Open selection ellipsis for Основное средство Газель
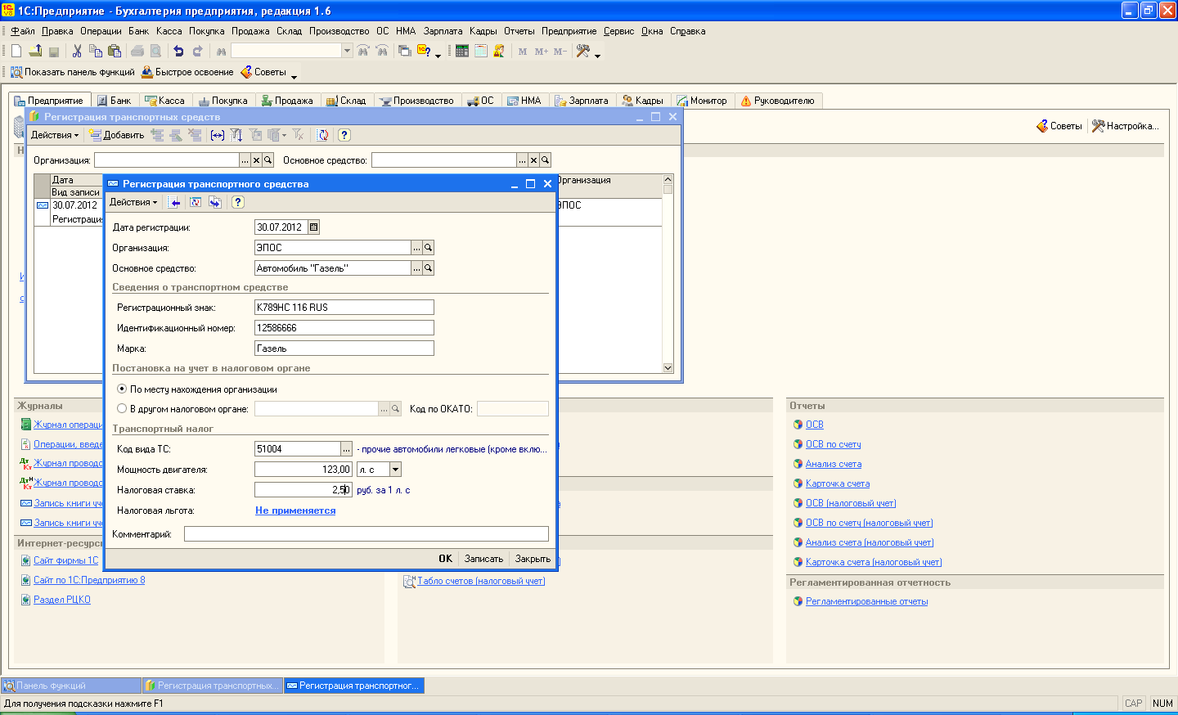Screen dimensions: 1178x715 [416, 268]
